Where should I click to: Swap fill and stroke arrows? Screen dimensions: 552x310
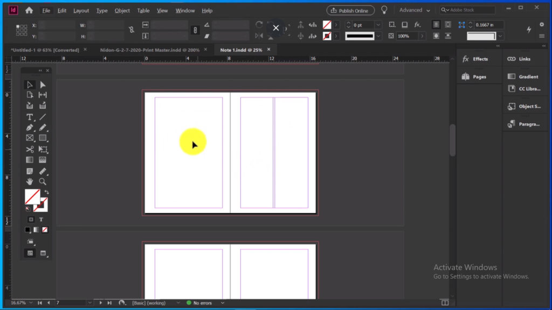tap(46, 192)
